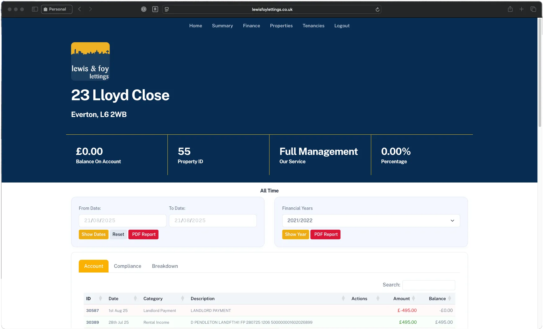Navigate back with the back arrow icon
543x329 pixels.
tap(79, 9)
